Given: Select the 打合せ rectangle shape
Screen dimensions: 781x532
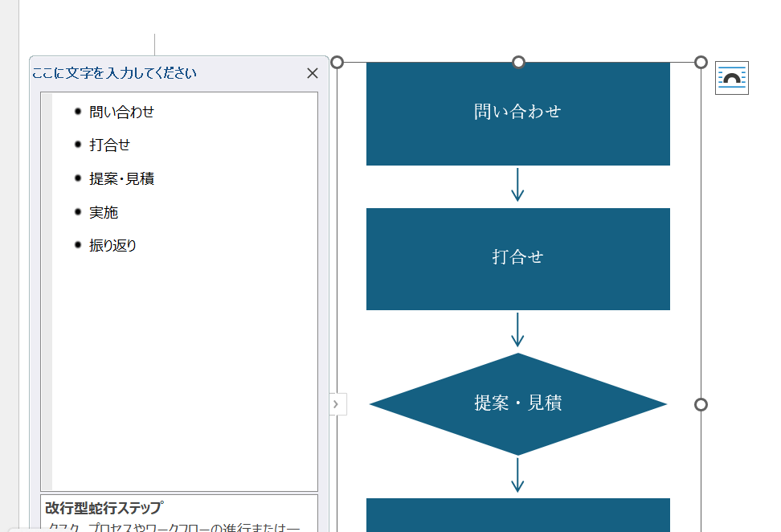Looking at the screenshot, I should (518, 259).
